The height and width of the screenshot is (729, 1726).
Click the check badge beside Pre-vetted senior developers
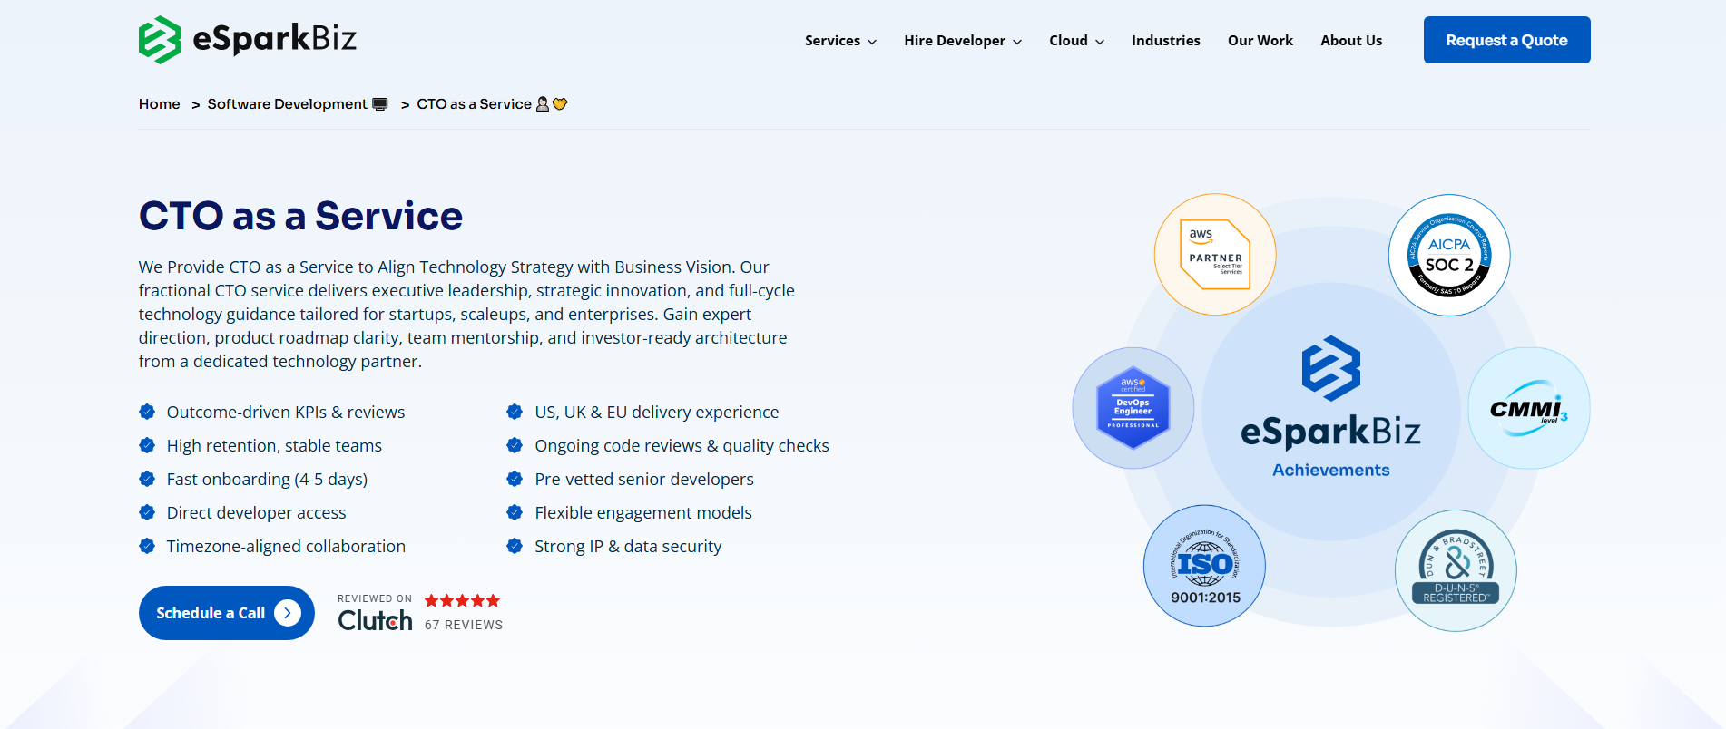coord(515,479)
